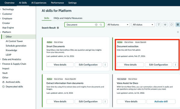
Task: Click Extract information from documents title
Action: click(65, 83)
